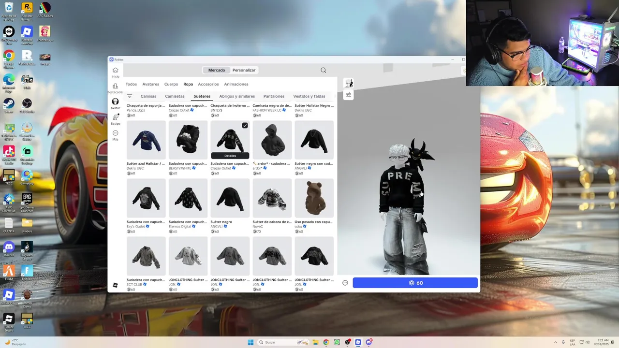Open Roblox Studio desktop shortcut

(9, 322)
